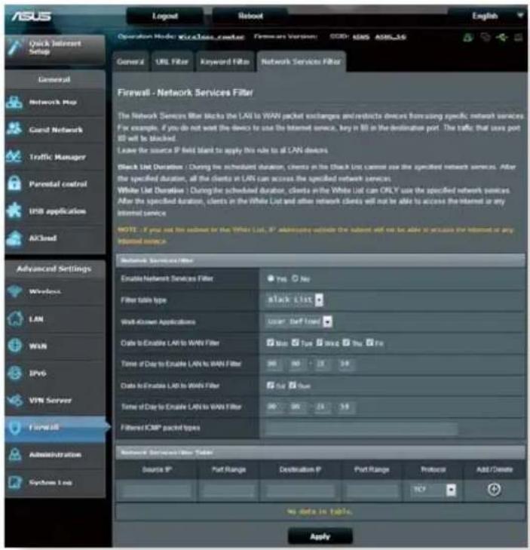Click the ASUS SSID link
The image size is (530, 550).
pos(360,37)
